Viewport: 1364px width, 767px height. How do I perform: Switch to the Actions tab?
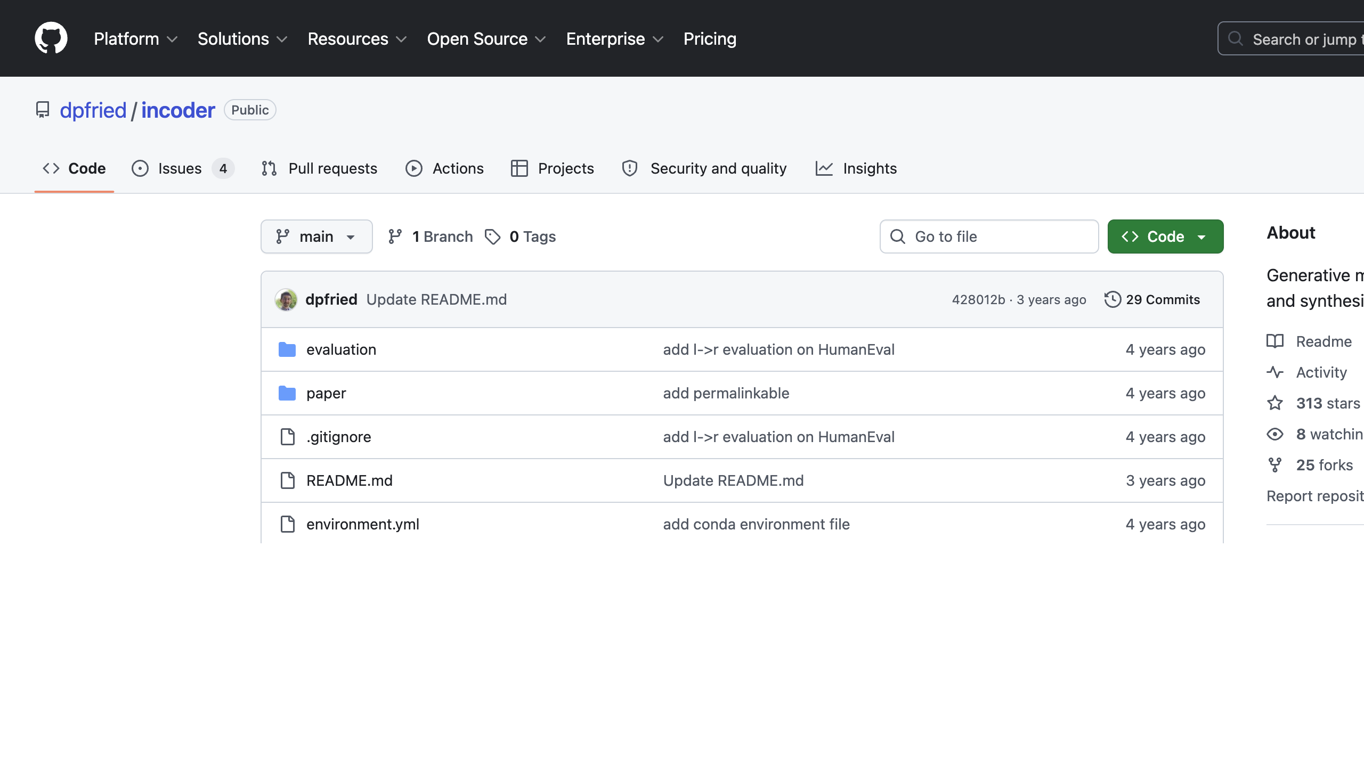coord(444,168)
